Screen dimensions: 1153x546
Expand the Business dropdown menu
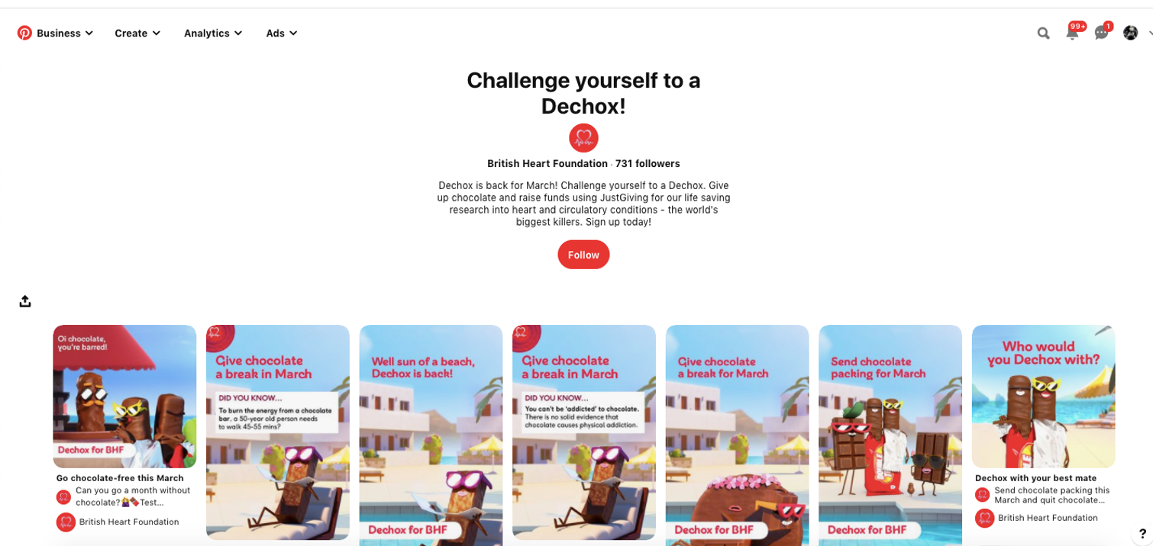coord(65,33)
